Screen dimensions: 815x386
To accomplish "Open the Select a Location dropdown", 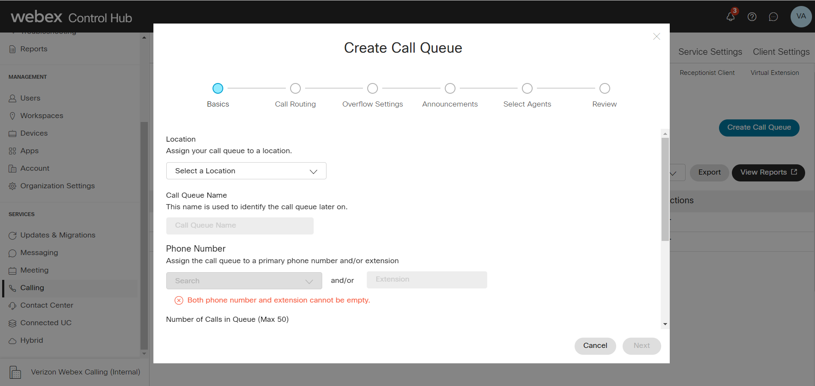I will 246,171.
